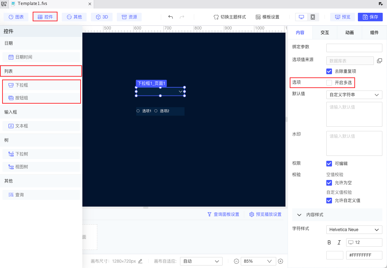Select the 下拉树 widget
Viewport: 387px width, 268px height.
click(x=41, y=154)
